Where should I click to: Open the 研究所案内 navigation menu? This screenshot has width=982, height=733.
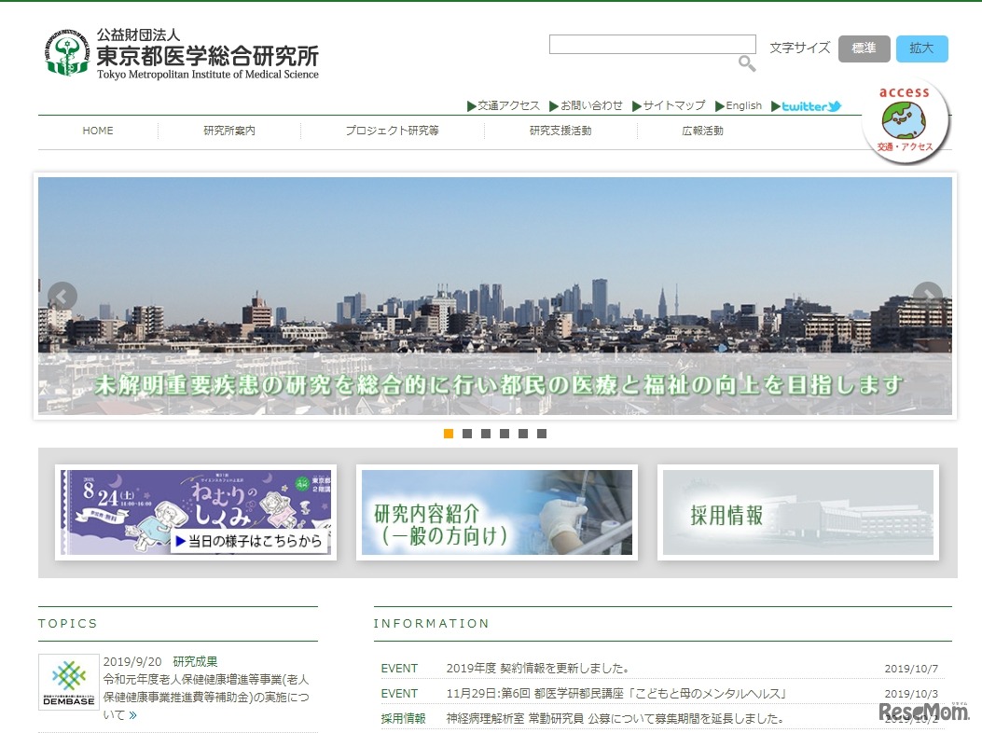point(229,131)
